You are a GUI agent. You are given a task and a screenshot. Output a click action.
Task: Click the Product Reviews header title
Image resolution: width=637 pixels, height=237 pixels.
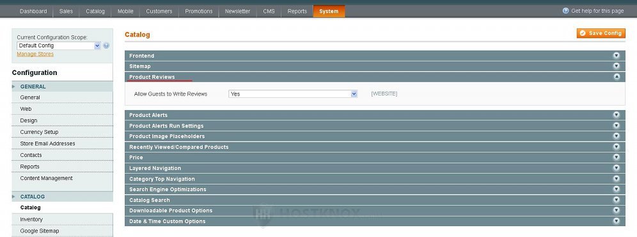coord(152,77)
